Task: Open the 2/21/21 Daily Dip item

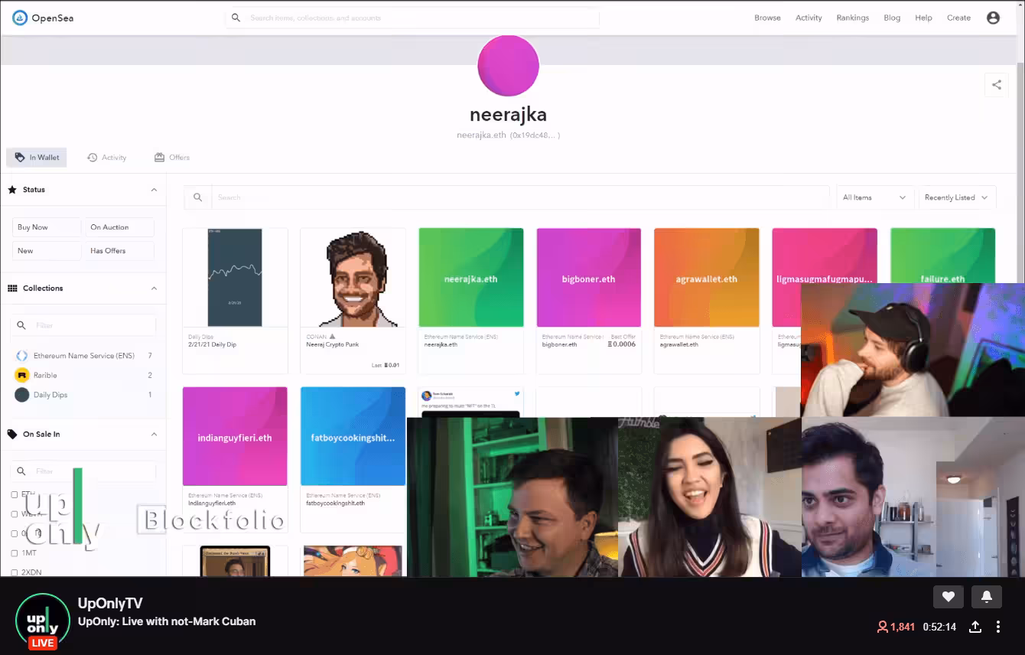Action: pyautogui.click(x=235, y=301)
